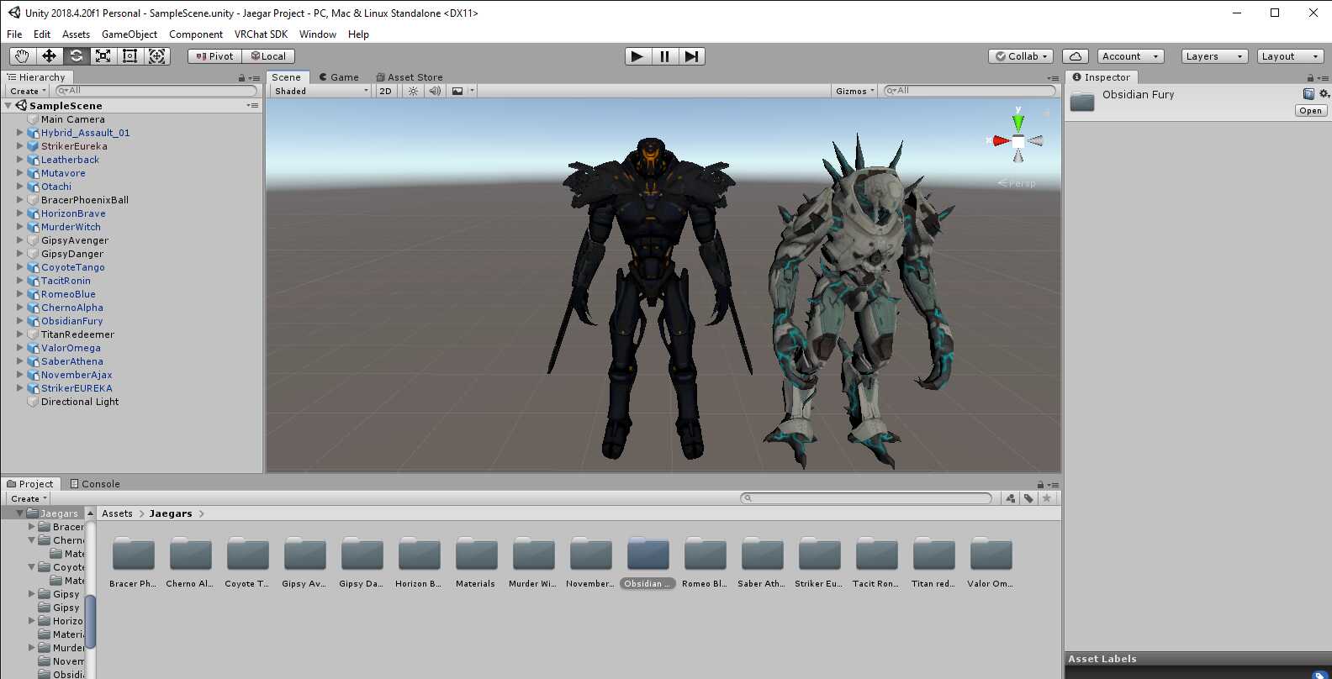Toggle scene audio speaker icon
The image size is (1332, 679).
click(435, 91)
